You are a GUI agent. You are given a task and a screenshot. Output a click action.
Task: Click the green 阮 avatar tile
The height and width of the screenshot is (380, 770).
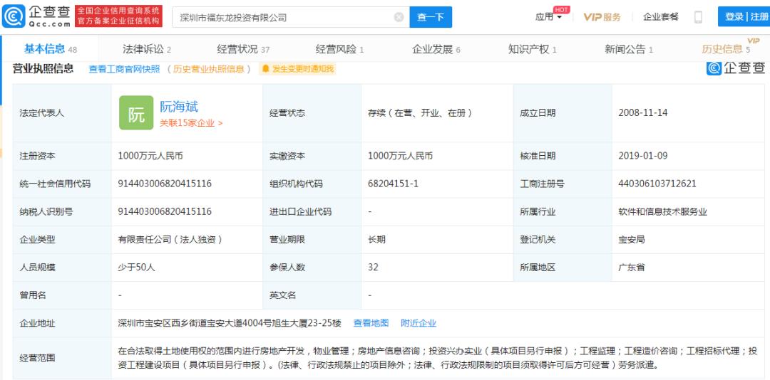click(x=136, y=112)
